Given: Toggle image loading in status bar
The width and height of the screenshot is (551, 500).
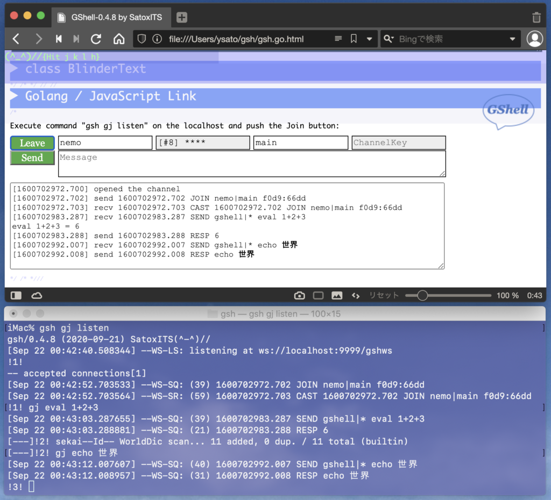Looking at the screenshot, I should [337, 295].
